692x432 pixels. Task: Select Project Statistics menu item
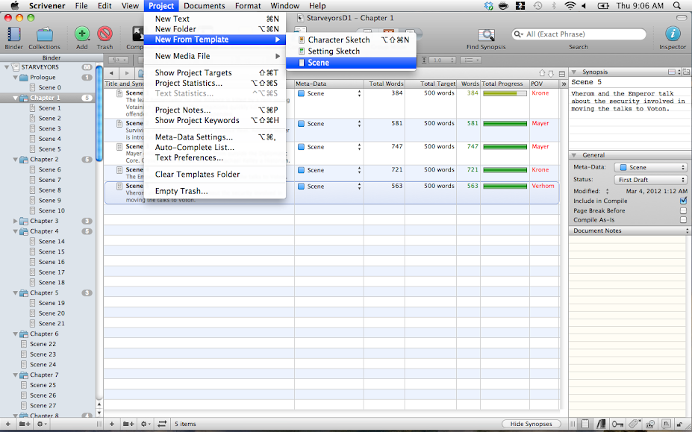pos(215,83)
